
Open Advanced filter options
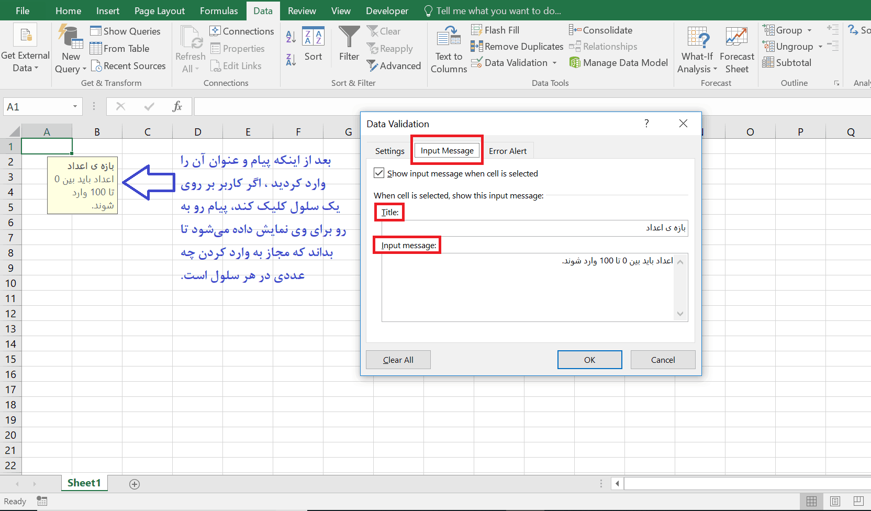[x=394, y=65]
